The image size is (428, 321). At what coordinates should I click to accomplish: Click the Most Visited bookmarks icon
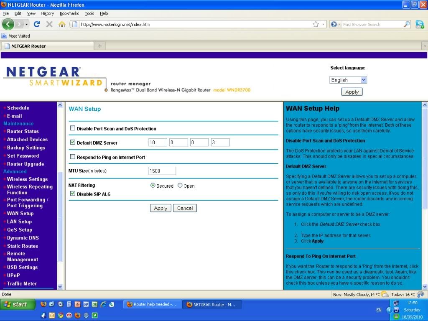[4, 36]
